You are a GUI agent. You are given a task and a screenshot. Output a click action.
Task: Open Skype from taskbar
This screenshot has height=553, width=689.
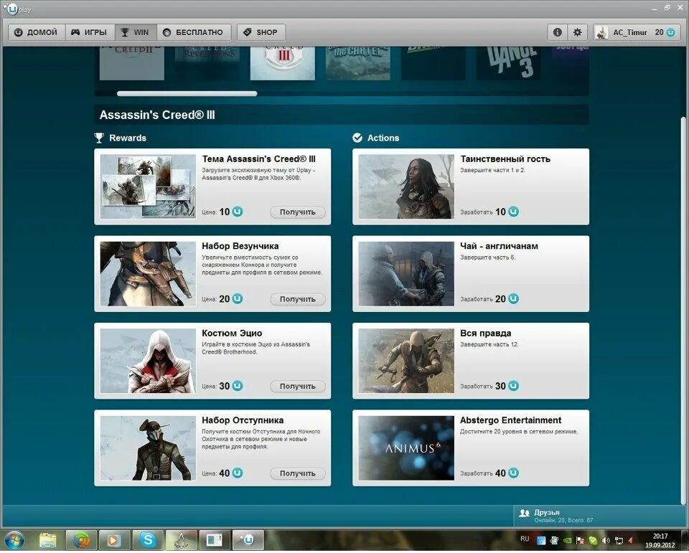click(x=148, y=540)
